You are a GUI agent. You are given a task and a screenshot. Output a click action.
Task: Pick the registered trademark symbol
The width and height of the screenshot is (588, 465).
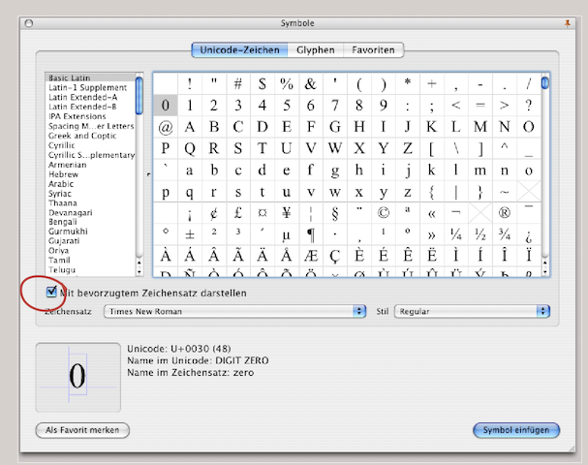(x=505, y=212)
